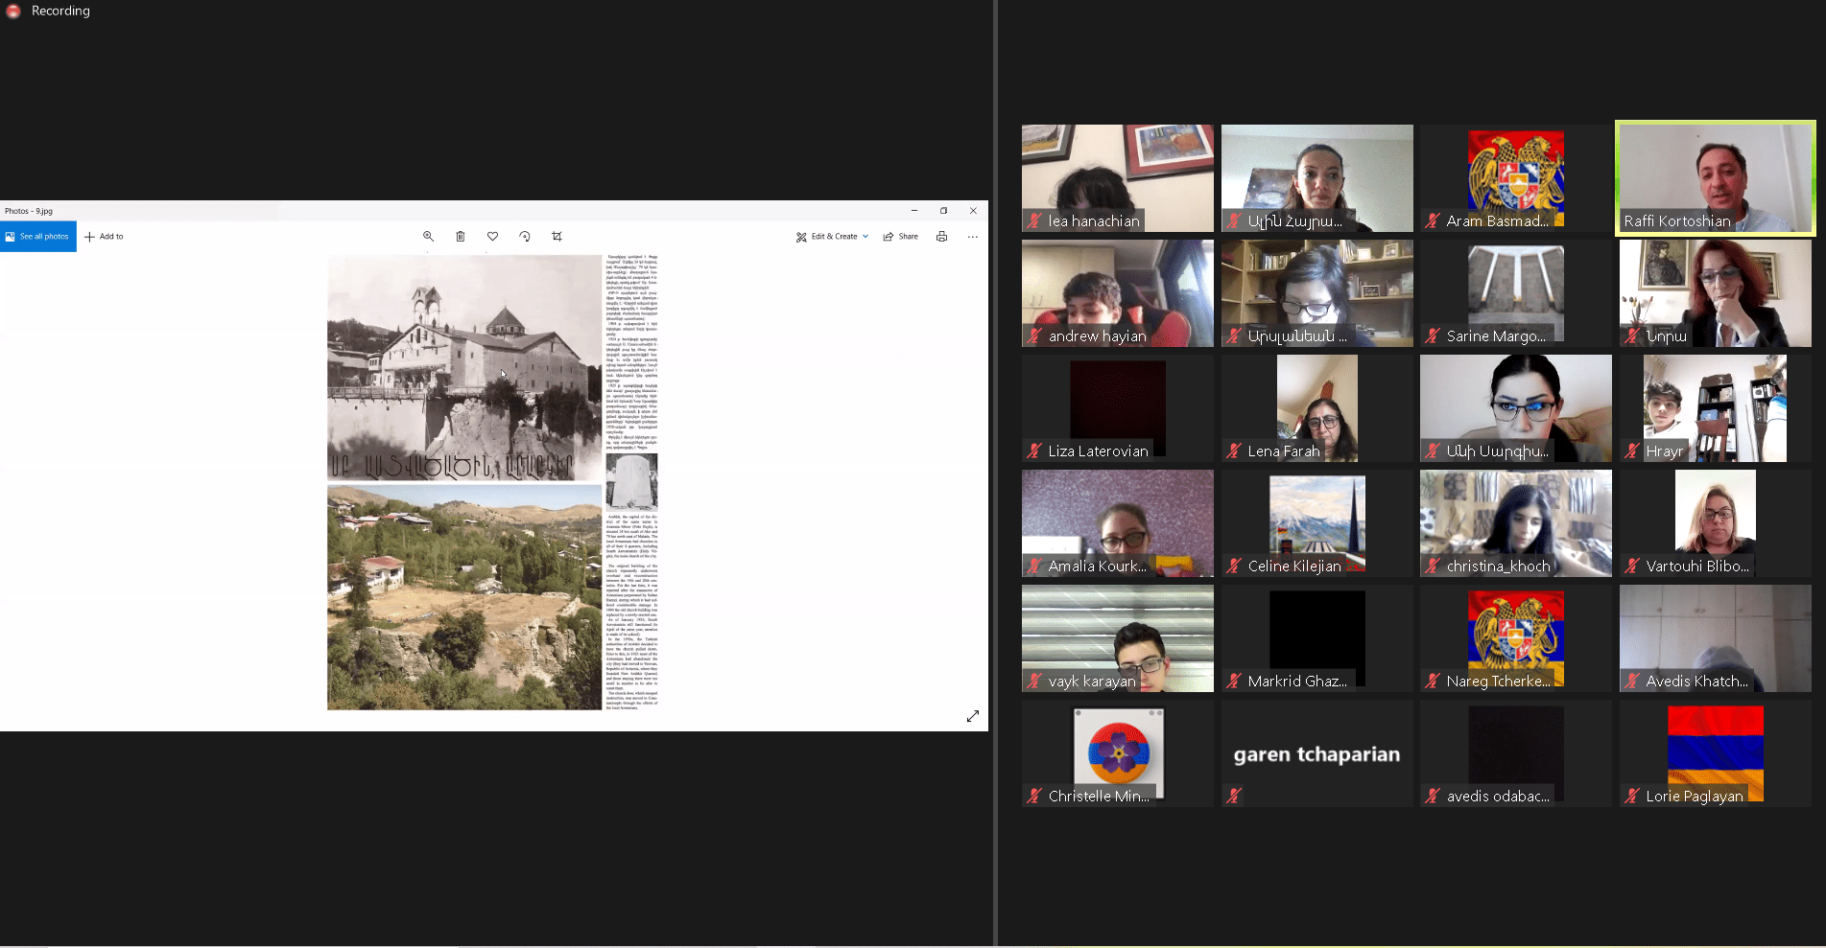Select Aram Basmad... participant tile
The height and width of the screenshot is (948, 1826).
pos(1516,178)
